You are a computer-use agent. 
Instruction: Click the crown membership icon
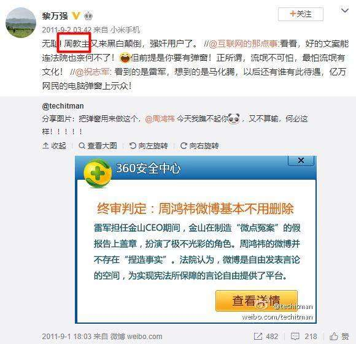[x=88, y=16]
